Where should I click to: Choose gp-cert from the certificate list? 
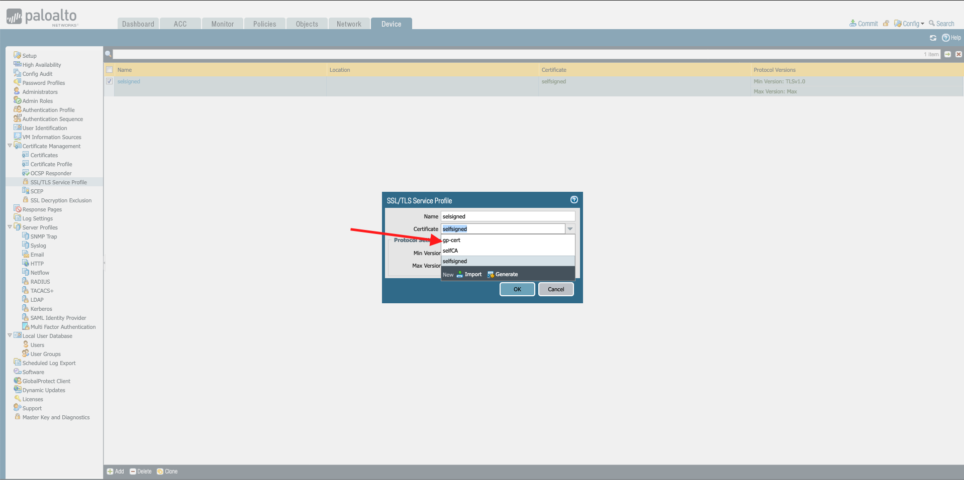tap(508, 240)
